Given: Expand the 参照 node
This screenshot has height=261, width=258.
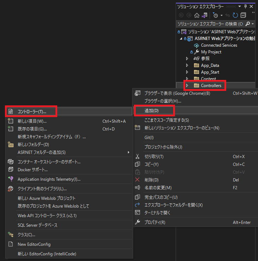Looking at the screenshot, I should [x=187, y=59].
